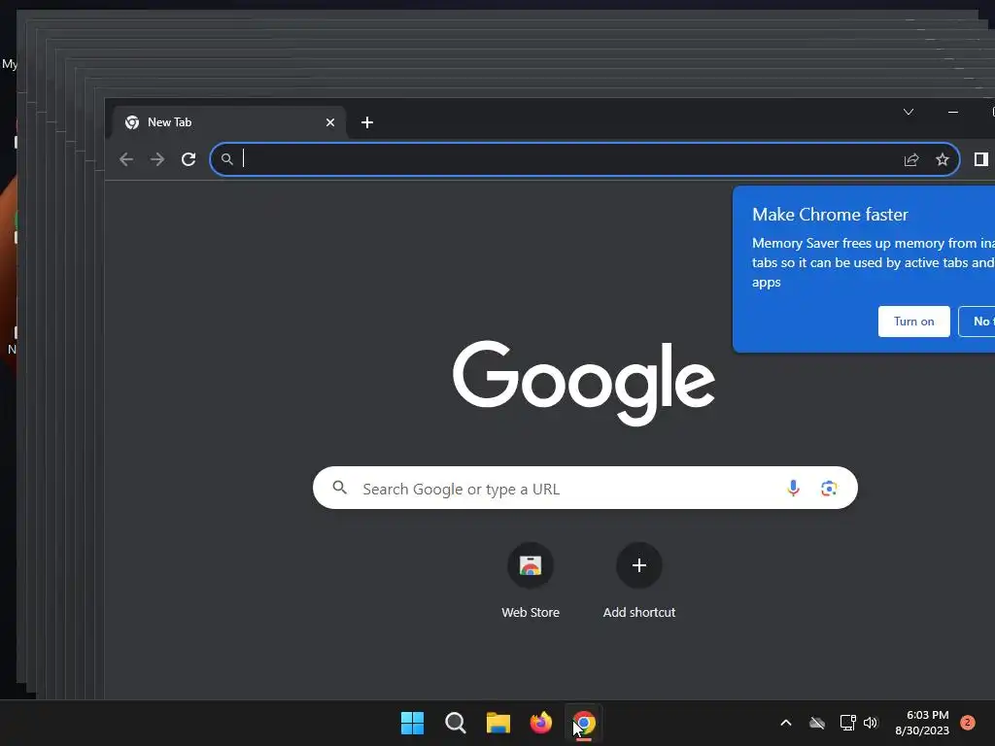Screen dimensions: 995x746
Task: Click the OneDrive cloud tray icon
Action: [x=817, y=723]
